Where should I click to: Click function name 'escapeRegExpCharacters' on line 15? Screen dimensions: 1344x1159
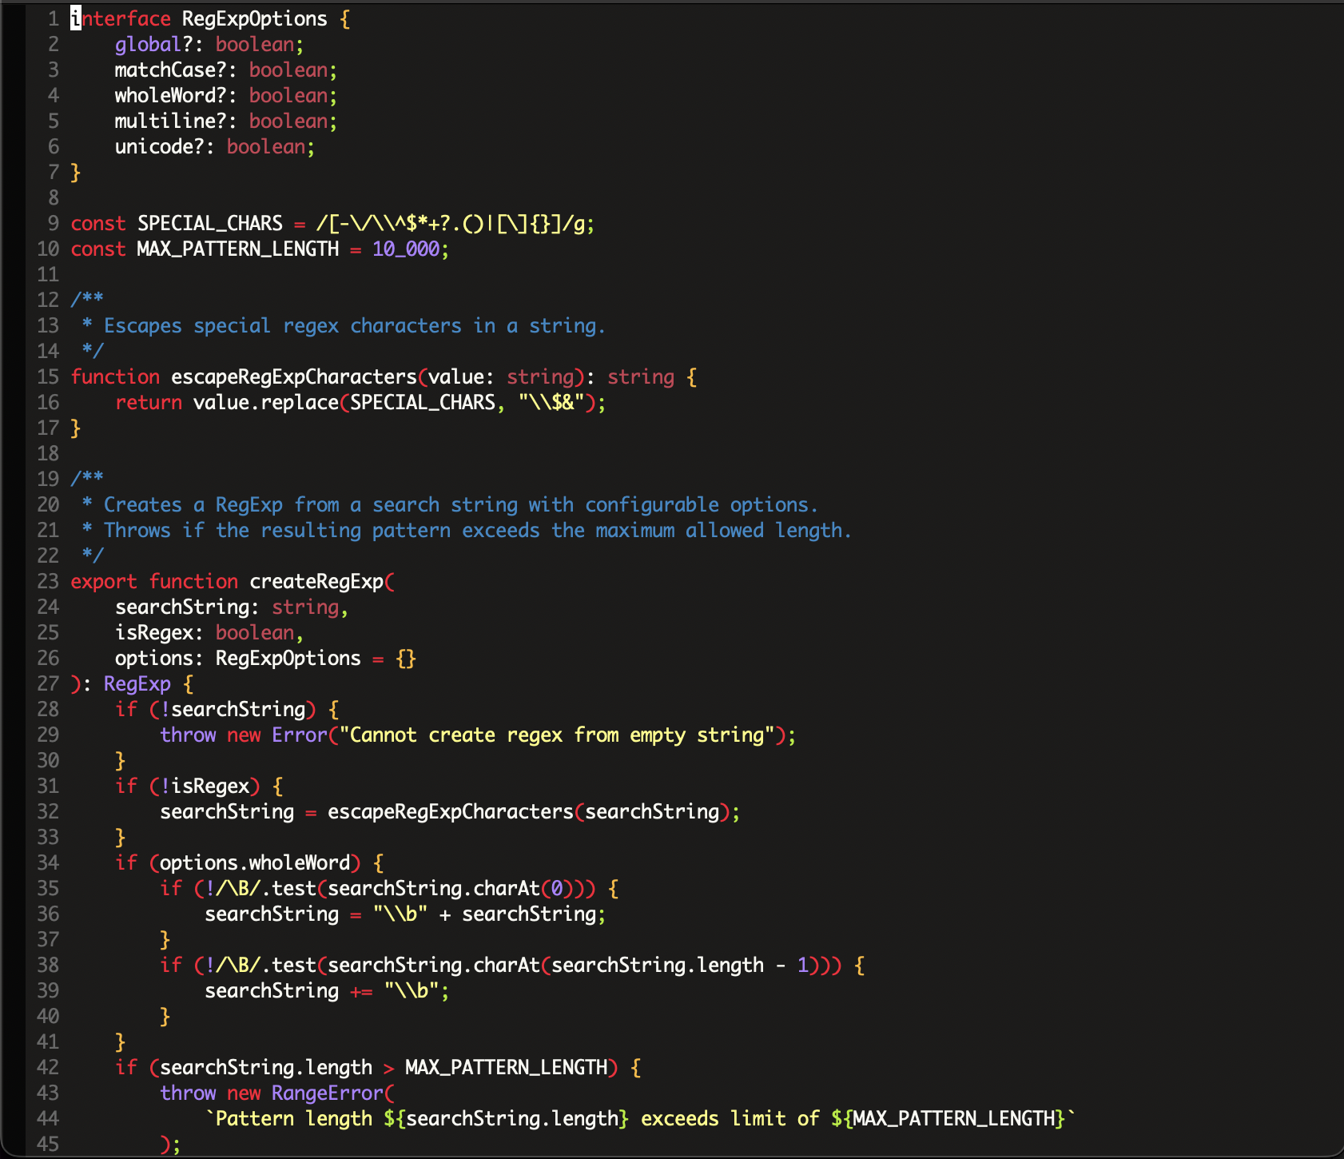(294, 376)
